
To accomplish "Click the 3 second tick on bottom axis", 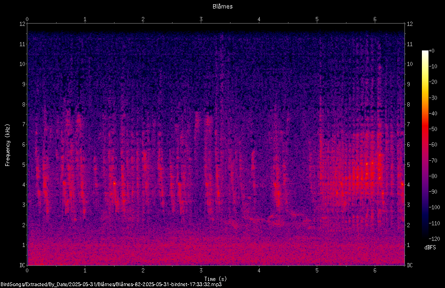I will point(201,271).
